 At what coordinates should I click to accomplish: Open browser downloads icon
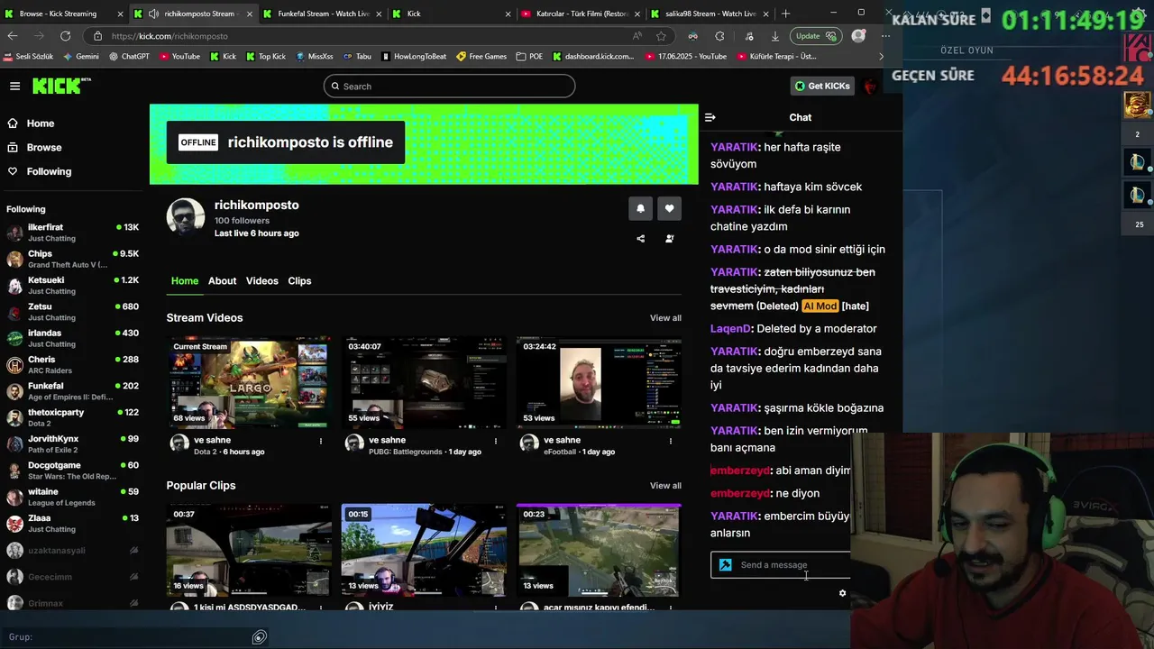point(774,36)
